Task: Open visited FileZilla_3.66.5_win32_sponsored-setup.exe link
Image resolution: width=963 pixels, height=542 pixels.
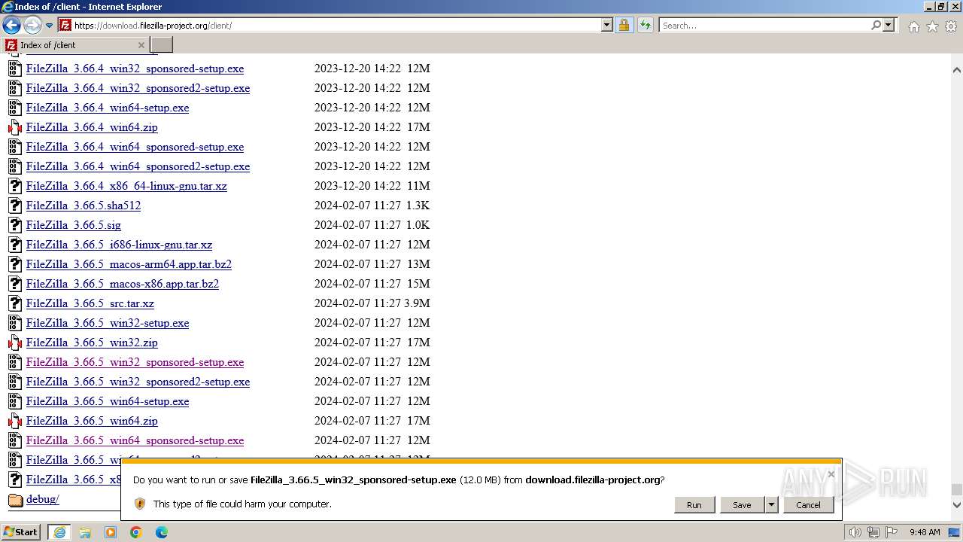Action: 135,362
